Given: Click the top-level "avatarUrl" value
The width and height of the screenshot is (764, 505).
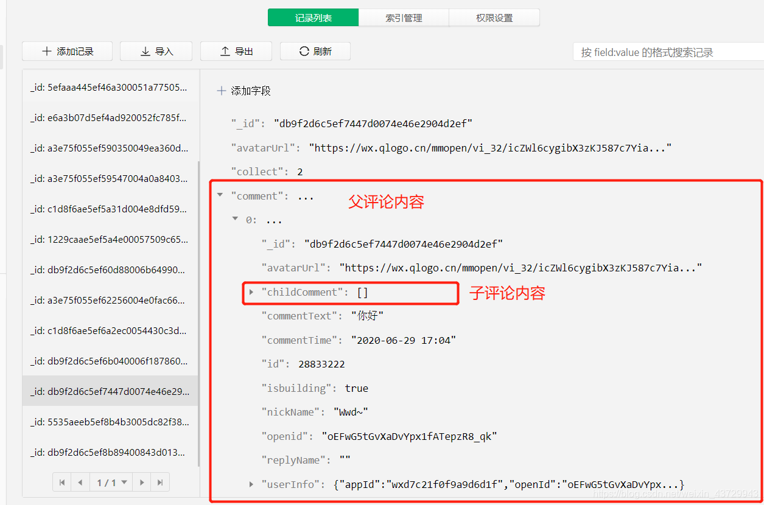Looking at the screenshot, I should pos(490,148).
